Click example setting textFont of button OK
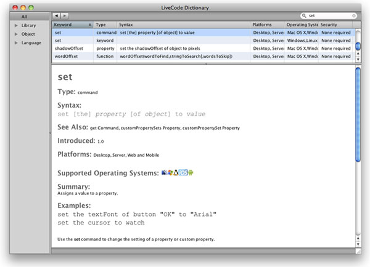The image size is (370, 267). pos(137,214)
